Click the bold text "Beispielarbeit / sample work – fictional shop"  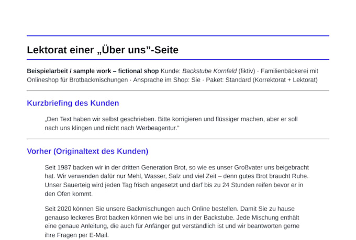[93, 71]
